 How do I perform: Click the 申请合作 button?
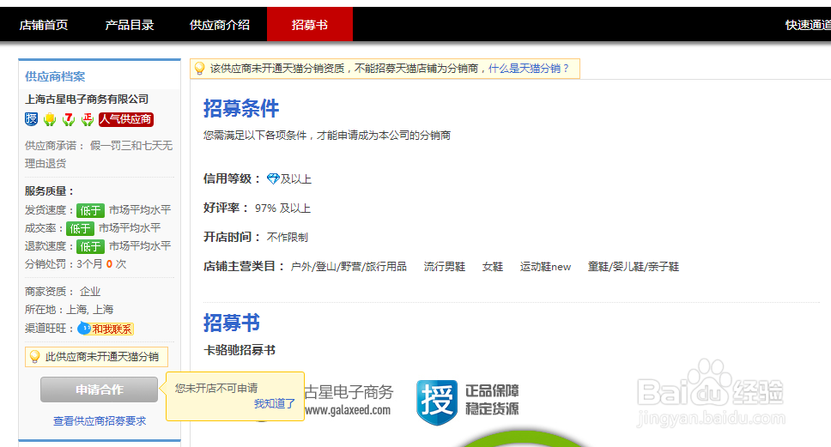[x=99, y=390]
